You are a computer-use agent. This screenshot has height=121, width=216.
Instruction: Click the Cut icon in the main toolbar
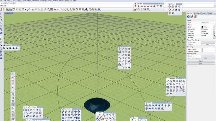click(17, 9)
